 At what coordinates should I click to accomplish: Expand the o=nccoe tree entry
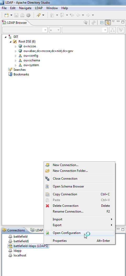click(x=15, y=46)
